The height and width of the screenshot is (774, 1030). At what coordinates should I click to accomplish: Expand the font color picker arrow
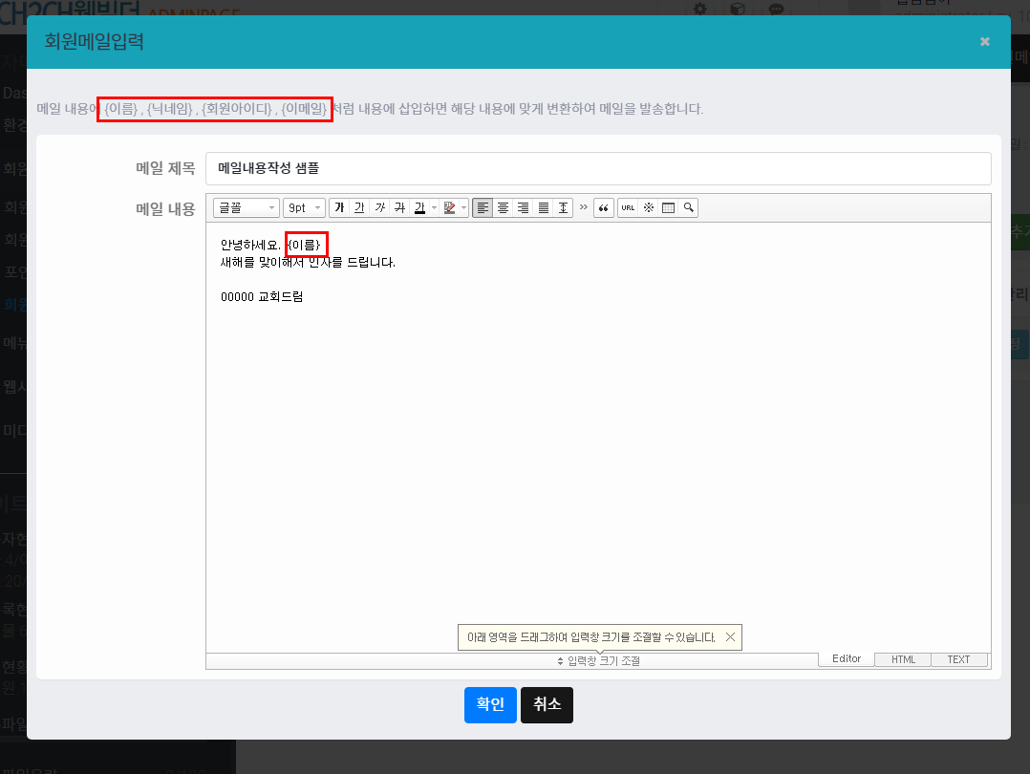(x=434, y=208)
